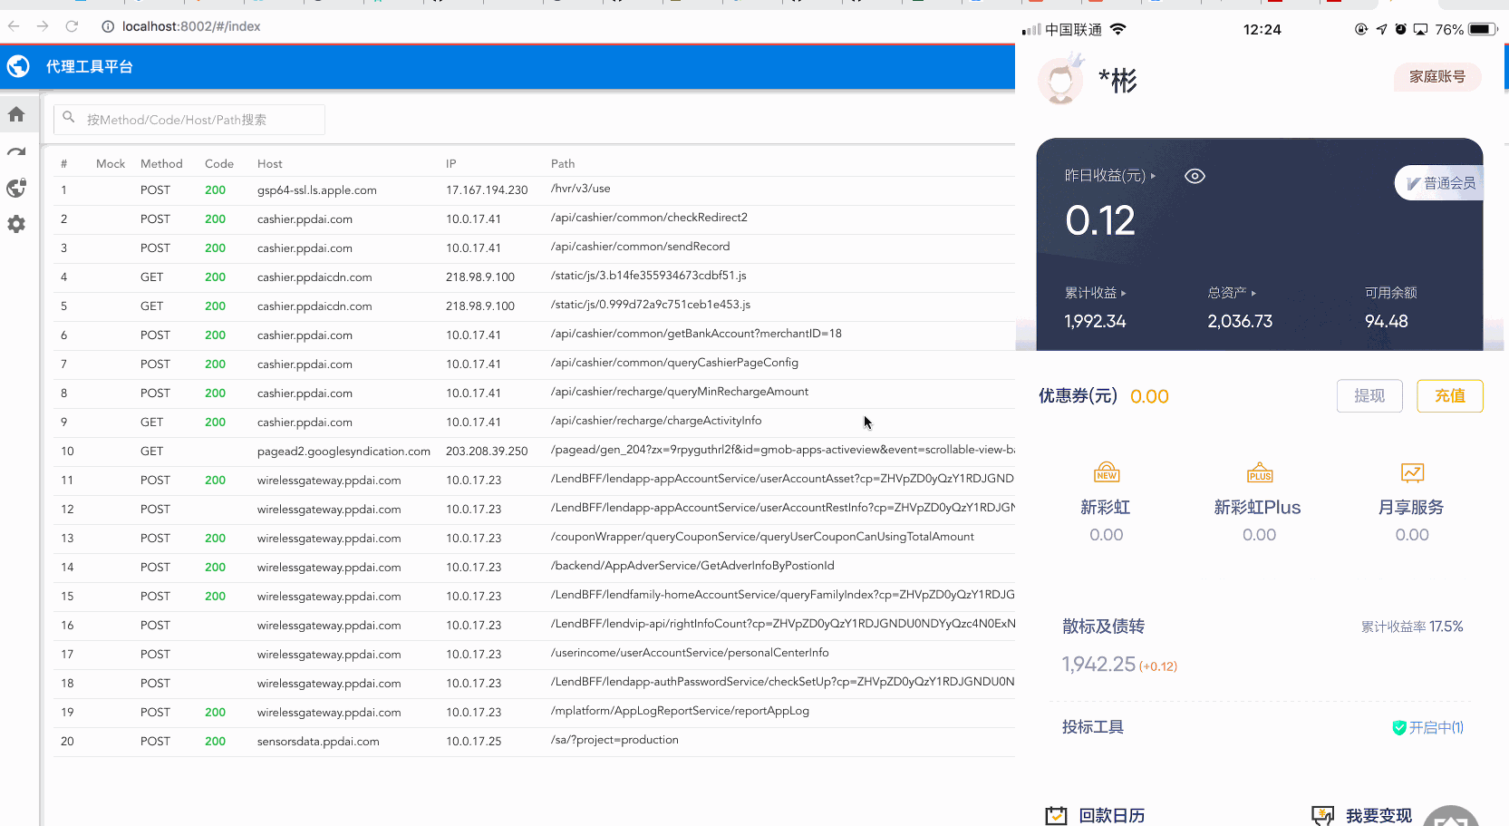The image size is (1509, 826).
Task: Open 开启中(1) bidding tool status
Action: pos(1428,727)
